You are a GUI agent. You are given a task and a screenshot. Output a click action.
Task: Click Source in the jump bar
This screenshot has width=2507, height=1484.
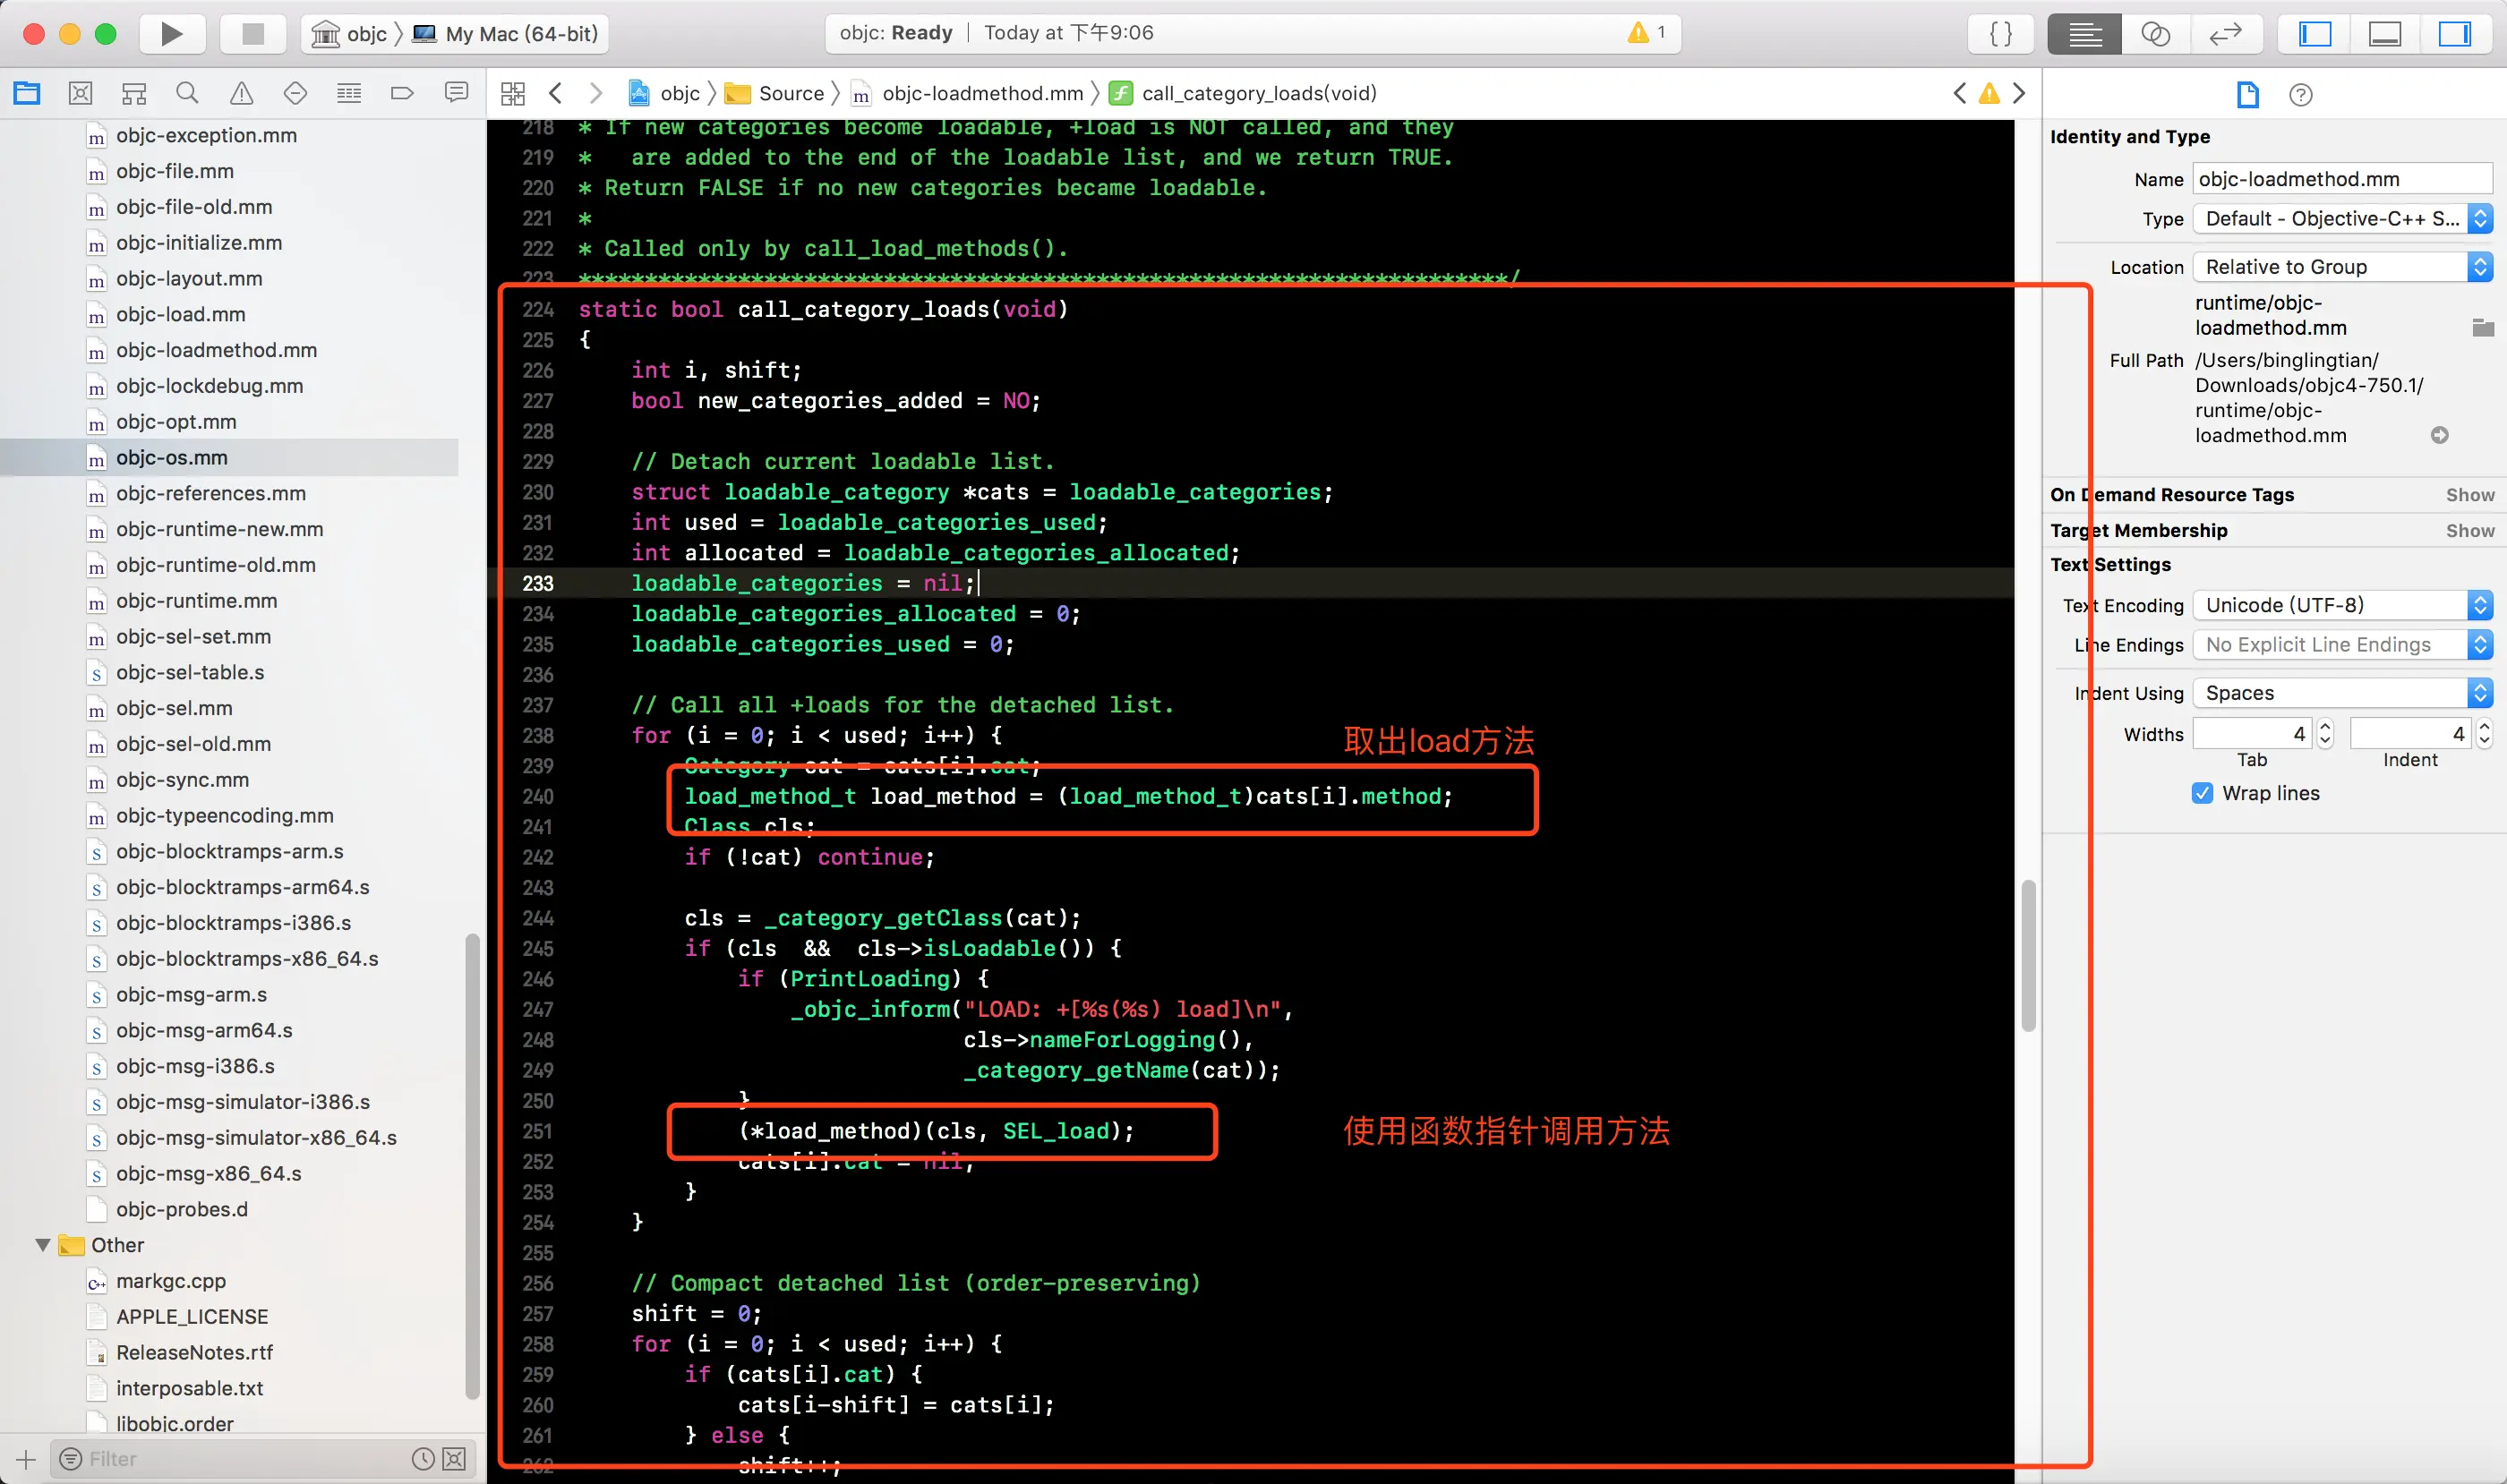791,94
